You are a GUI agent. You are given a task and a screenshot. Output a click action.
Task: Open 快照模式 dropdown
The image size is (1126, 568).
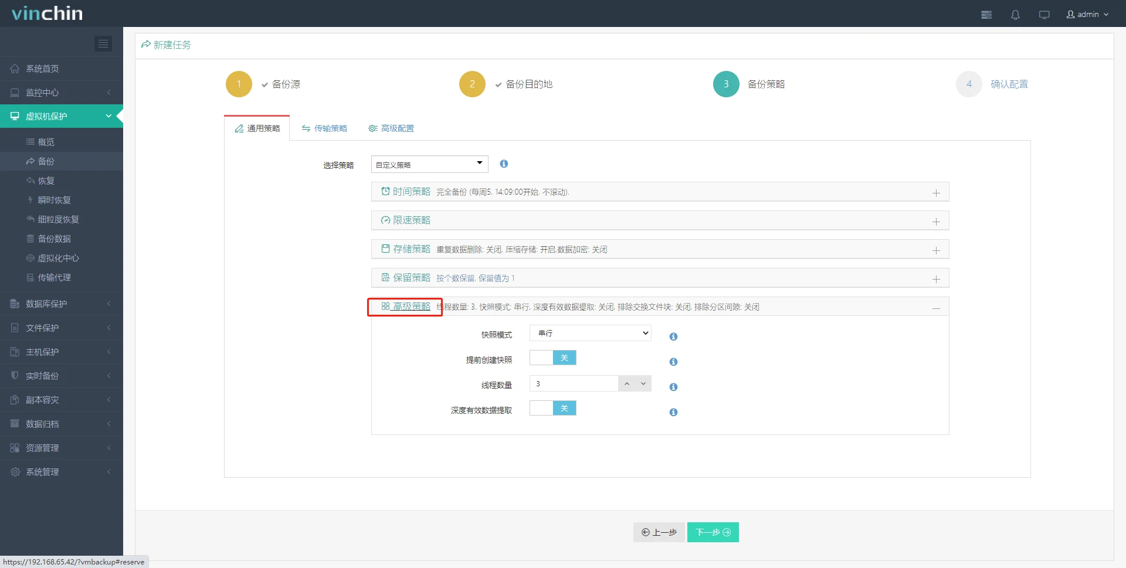[590, 333]
